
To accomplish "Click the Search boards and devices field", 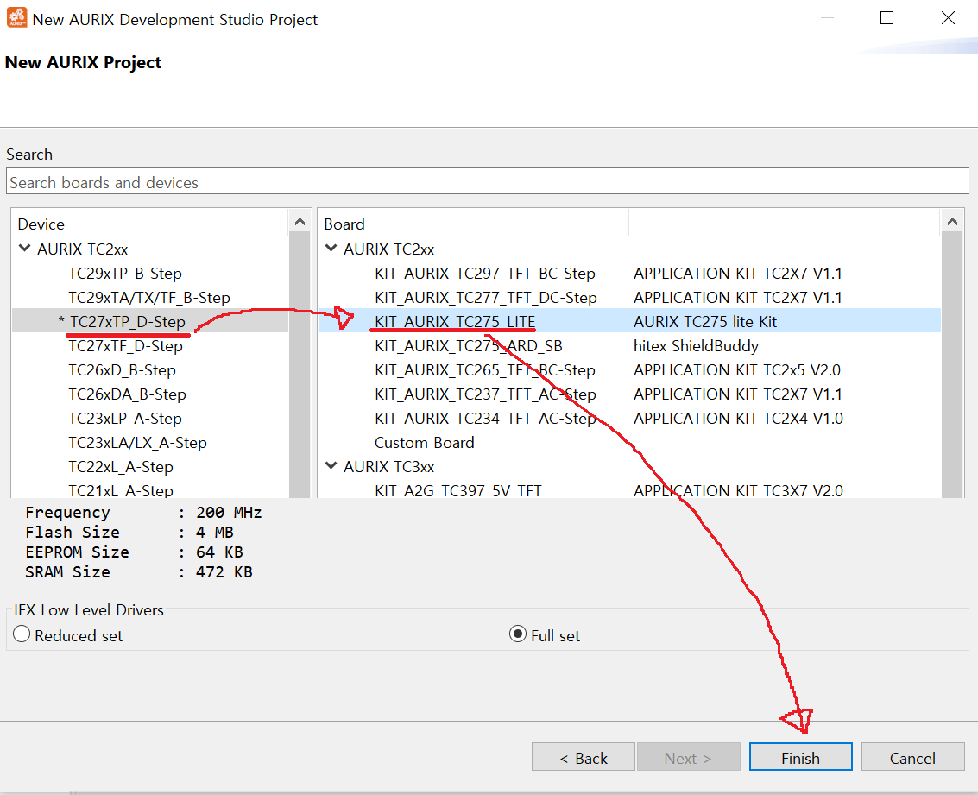I will [x=487, y=181].
